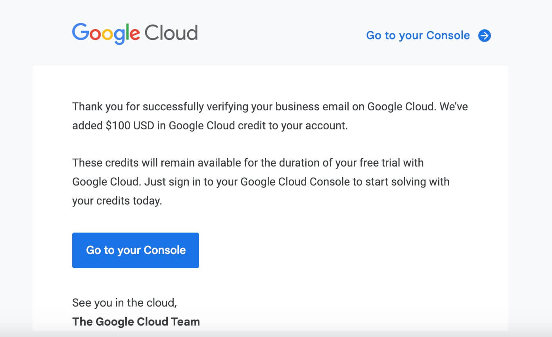
Task: Click the We've text ending the first line
Action: (453, 106)
